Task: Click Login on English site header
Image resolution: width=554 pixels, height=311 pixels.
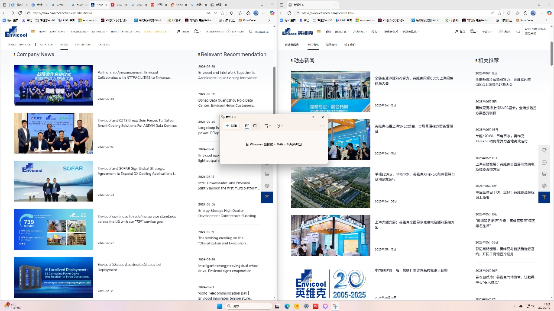Action: (183, 32)
